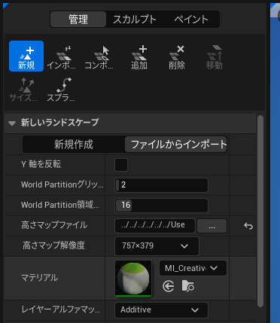Viewport: 280px width, 323px height.
Task: Click the World Partitionグリッド value field showing 2
Action: click(x=161, y=185)
